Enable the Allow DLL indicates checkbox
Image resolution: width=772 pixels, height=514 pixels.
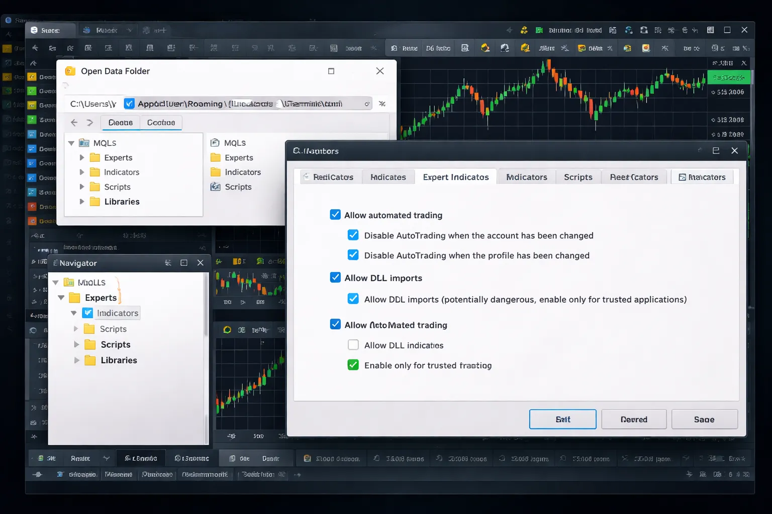click(x=353, y=345)
